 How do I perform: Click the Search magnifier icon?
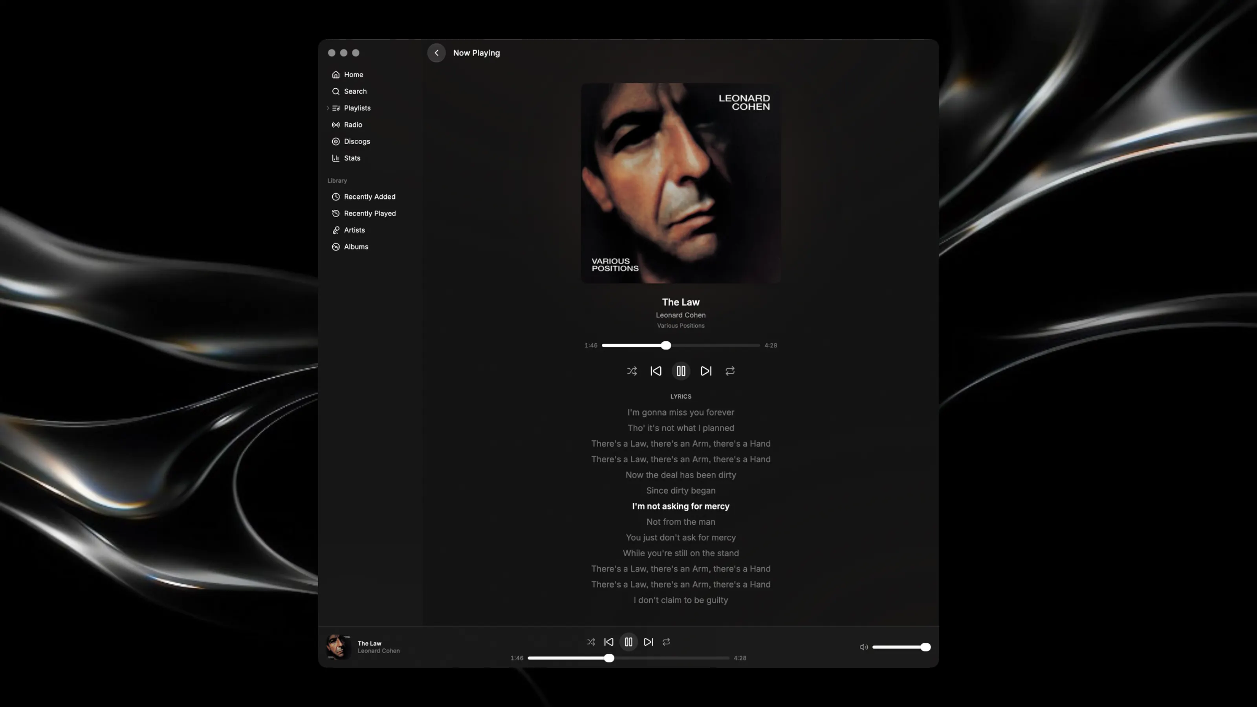point(336,91)
